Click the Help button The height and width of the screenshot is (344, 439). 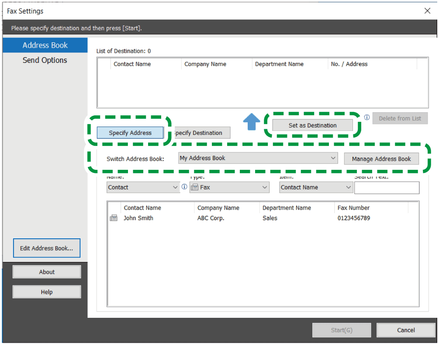click(47, 292)
